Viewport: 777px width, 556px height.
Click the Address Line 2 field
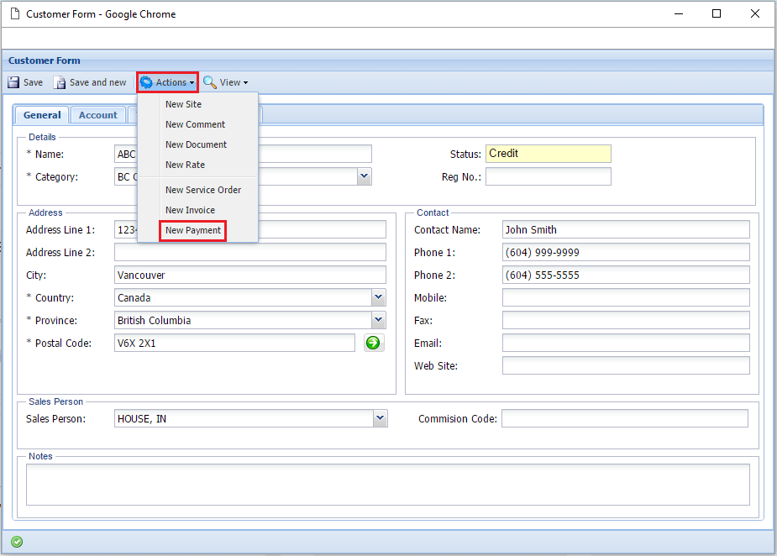click(249, 252)
